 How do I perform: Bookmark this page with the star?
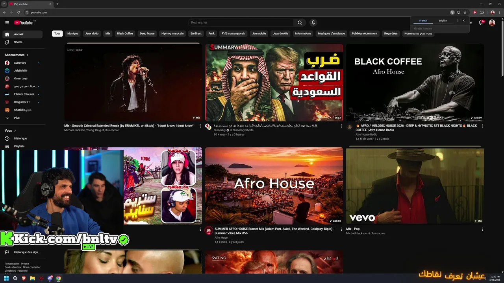(x=465, y=12)
